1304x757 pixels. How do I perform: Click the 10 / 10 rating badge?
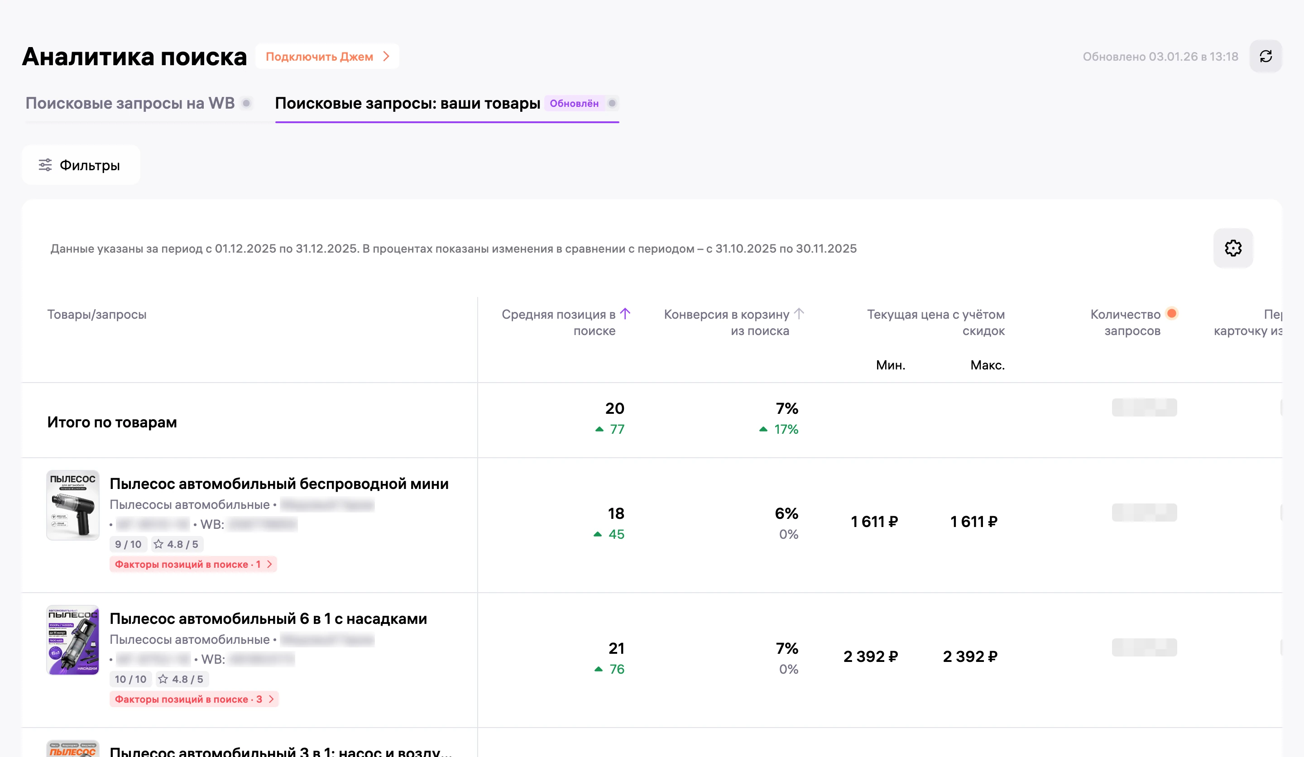130,679
